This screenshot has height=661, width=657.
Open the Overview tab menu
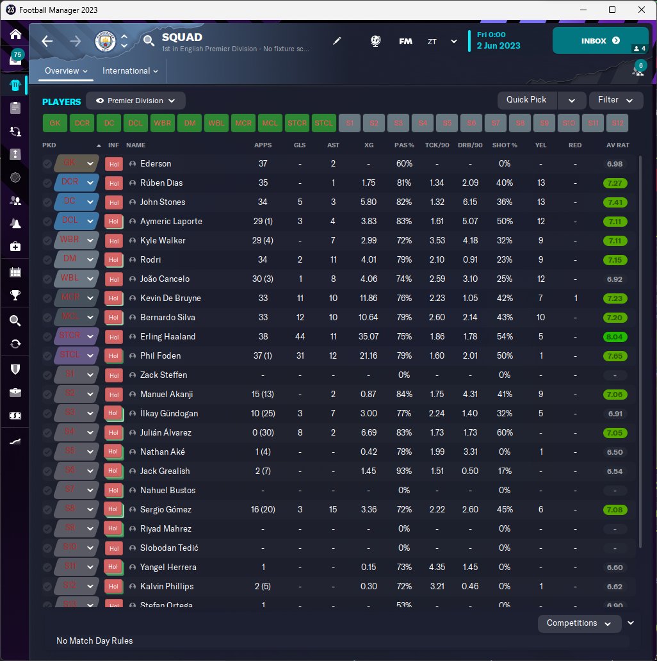tap(66, 71)
